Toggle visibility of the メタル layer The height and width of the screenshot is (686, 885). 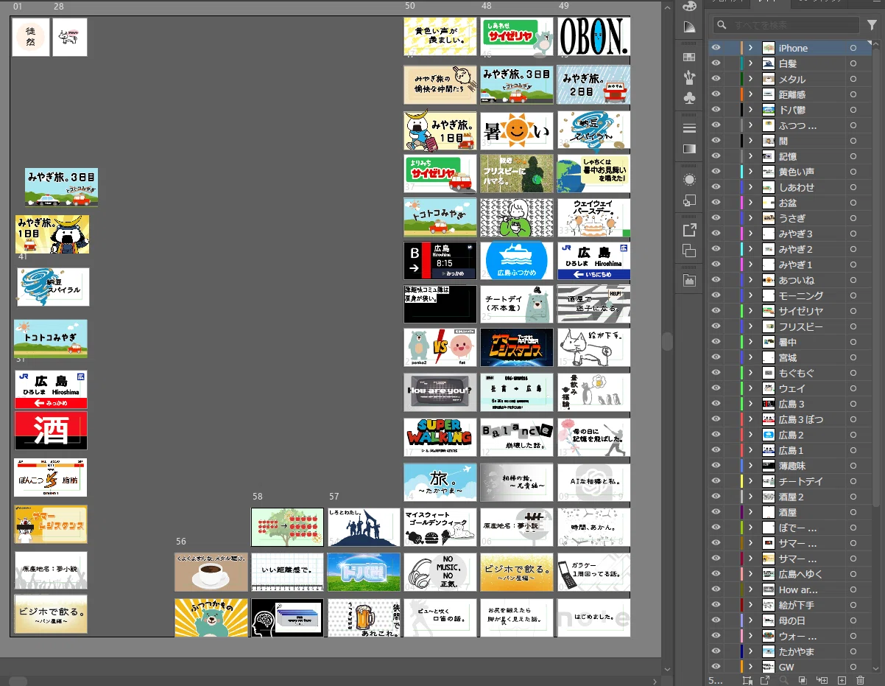[x=716, y=79]
